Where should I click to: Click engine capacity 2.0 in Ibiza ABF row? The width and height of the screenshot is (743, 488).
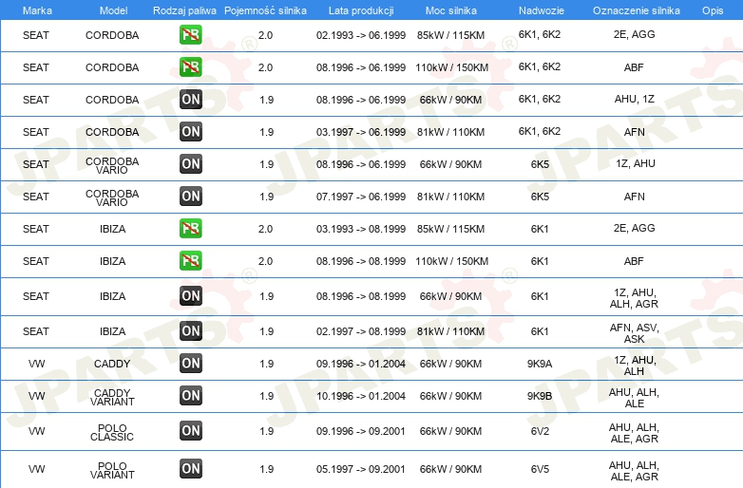(265, 261)
